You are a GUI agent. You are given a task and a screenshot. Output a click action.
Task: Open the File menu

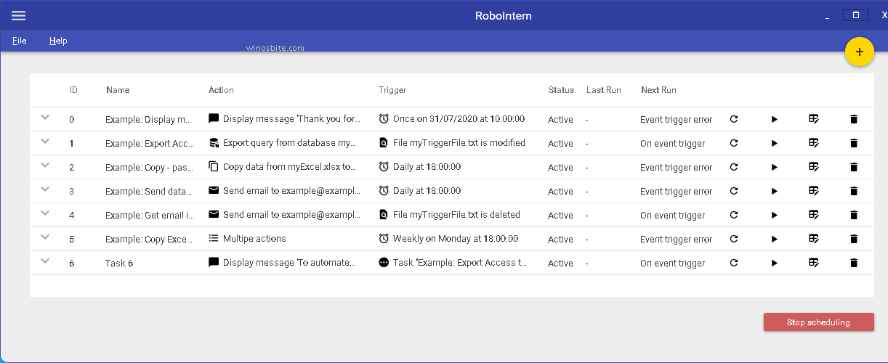(20, 41)
